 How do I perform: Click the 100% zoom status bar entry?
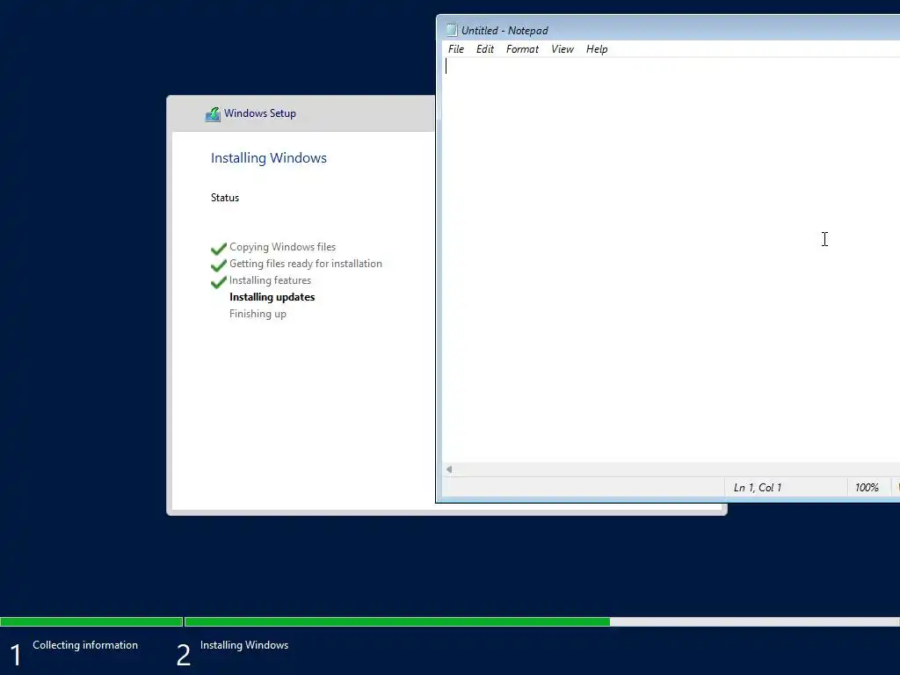coord(867,487)
